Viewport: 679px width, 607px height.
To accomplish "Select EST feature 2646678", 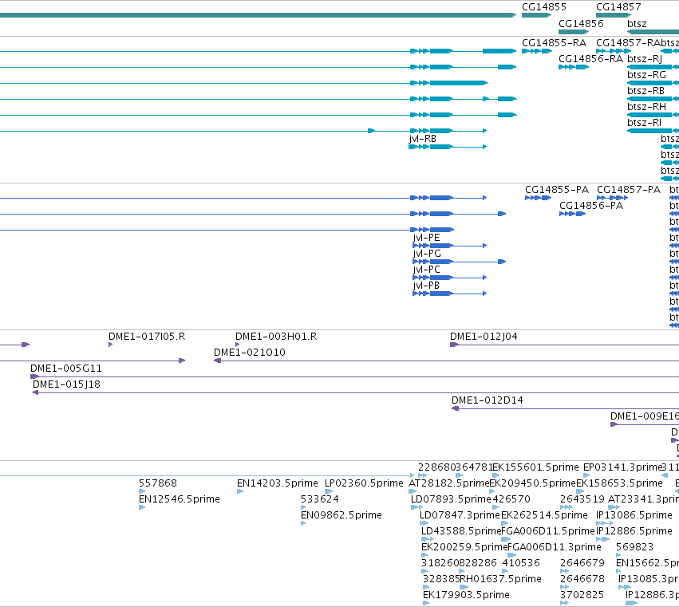I will click(x=565, y=587).
